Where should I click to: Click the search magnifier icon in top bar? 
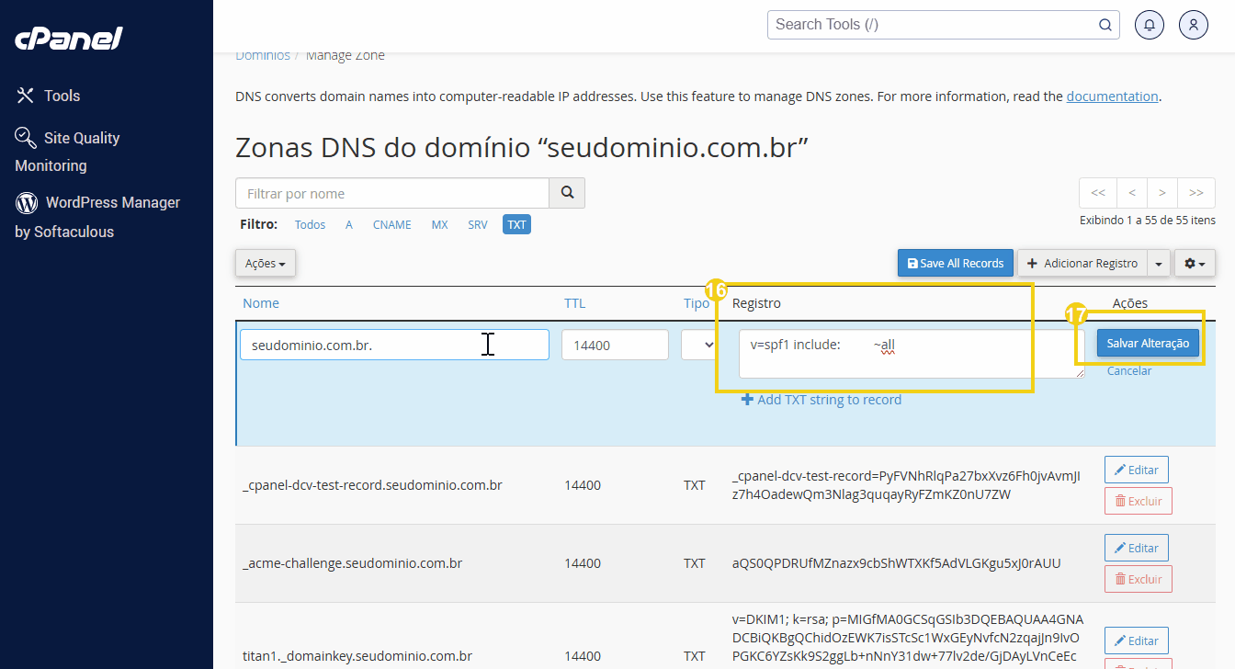[x=1105, y=25]
